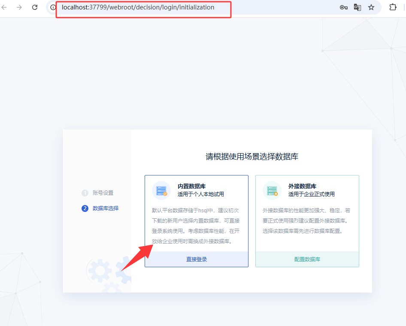Click the heading 请根据使用场景选择数据库
406x326 pixels.
(x=252, y=157)
